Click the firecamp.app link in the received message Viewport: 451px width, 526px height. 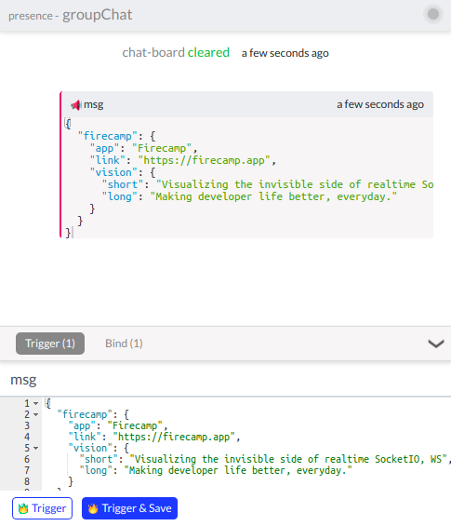tap(204, 160)
